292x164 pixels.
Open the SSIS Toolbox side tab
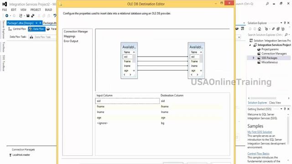click(3, 63)
